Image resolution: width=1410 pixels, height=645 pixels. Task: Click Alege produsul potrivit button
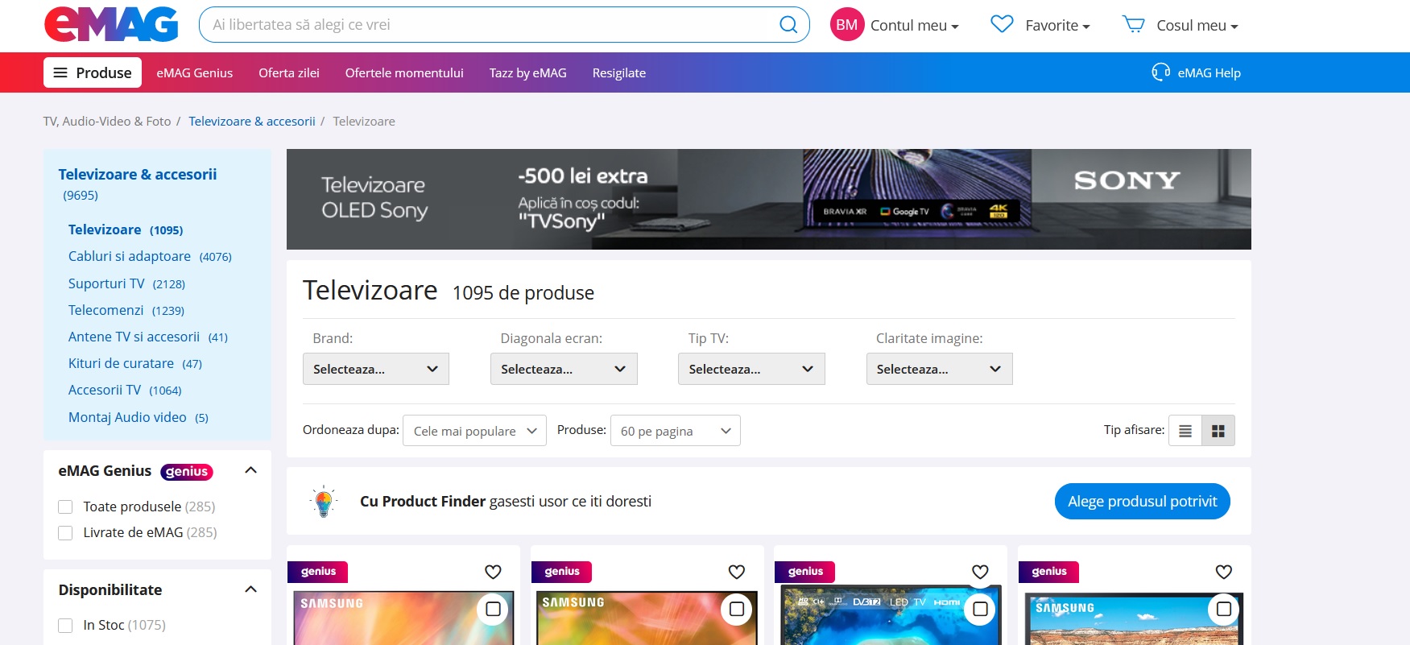(1142, 501)
